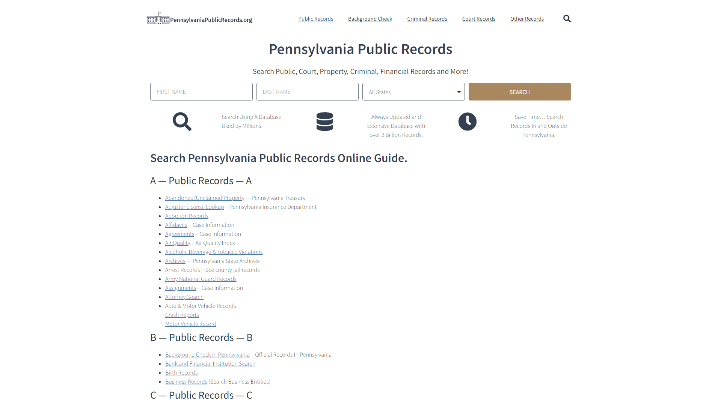Click 'C — Public Records — C' heading

click(201, 395)
